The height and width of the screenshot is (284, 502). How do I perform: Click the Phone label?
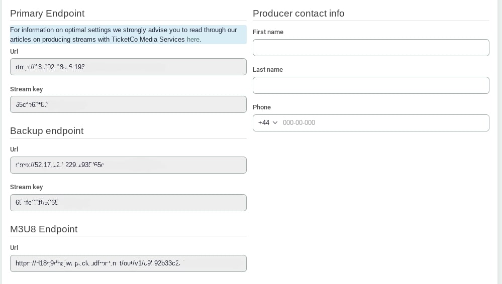pyautogui.click(x=262, y=107)
